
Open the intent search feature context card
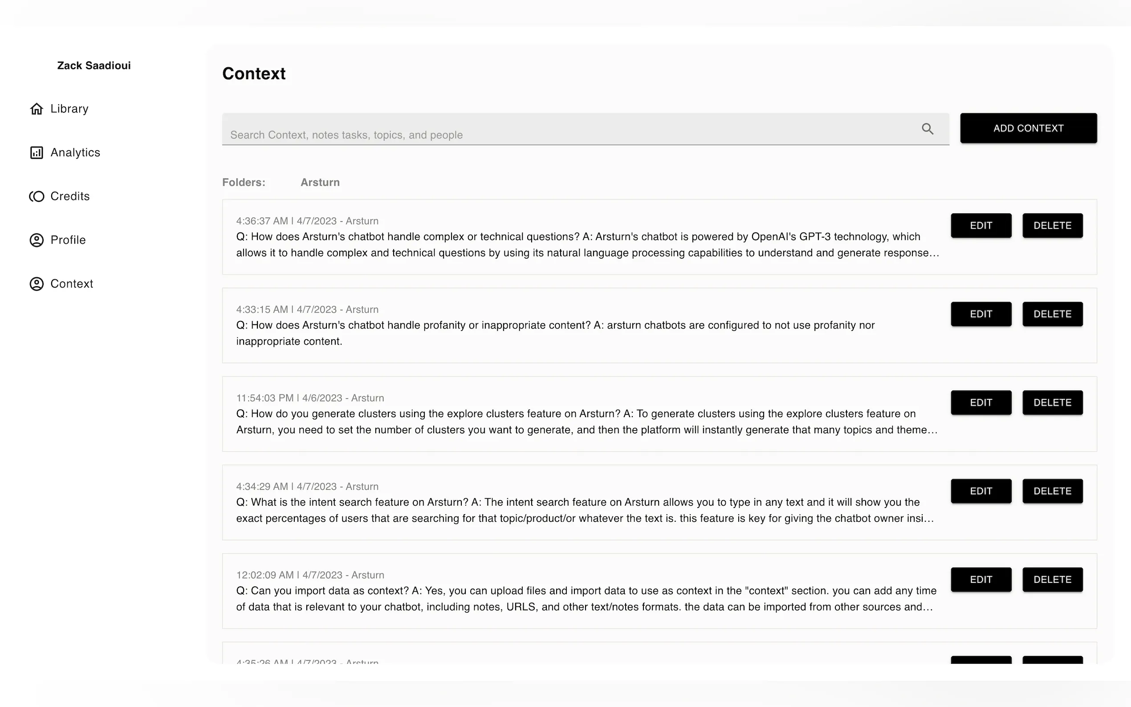pos(585,510)
